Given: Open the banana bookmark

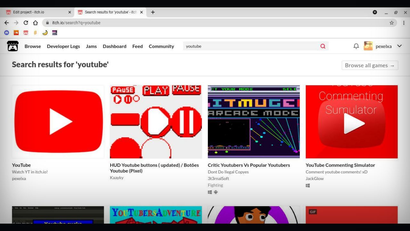Looking at the screenshot, I should (45, 32).
